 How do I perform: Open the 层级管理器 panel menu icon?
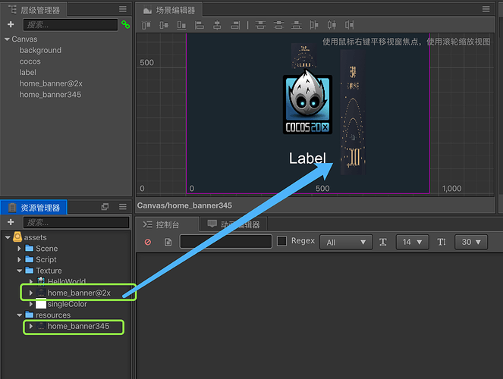click(x=123, y=9)
